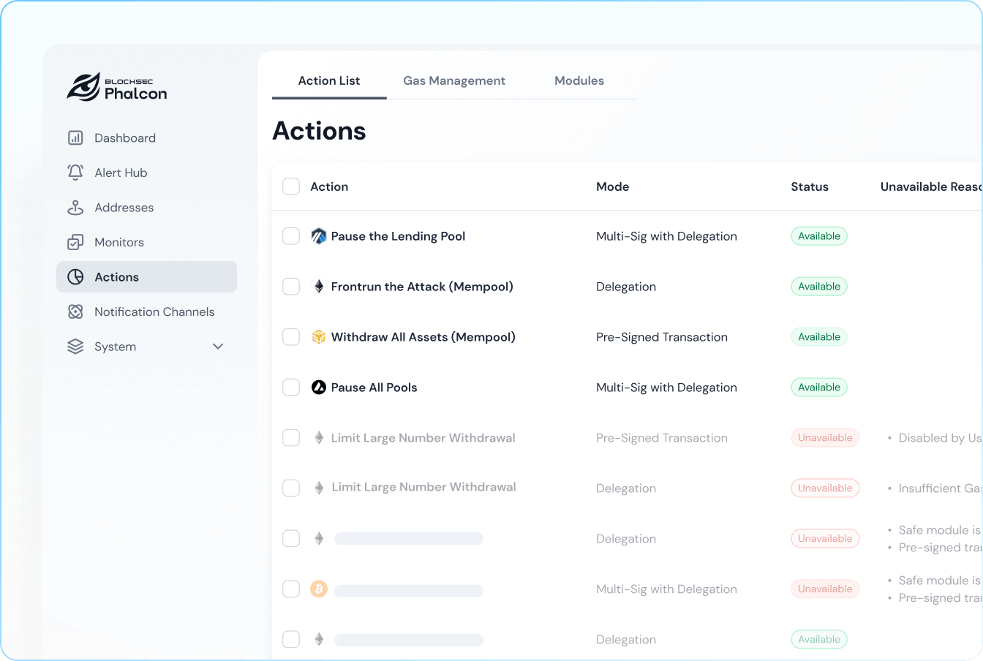
Task: Open the Pause the Lending Pool action
Action: click(398, 236)
